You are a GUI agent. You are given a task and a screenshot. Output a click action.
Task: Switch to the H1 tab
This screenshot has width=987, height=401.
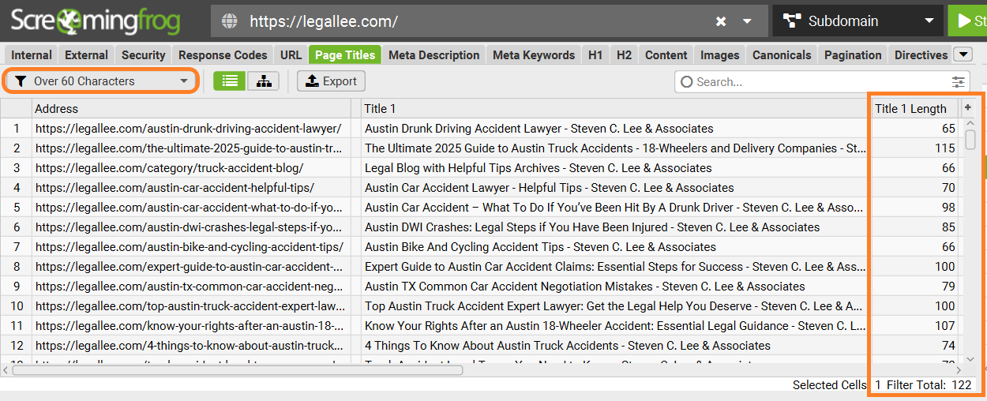595,54
